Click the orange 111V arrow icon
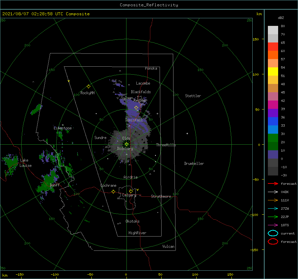This screenshot has height=279, width=298. [273, 200]
